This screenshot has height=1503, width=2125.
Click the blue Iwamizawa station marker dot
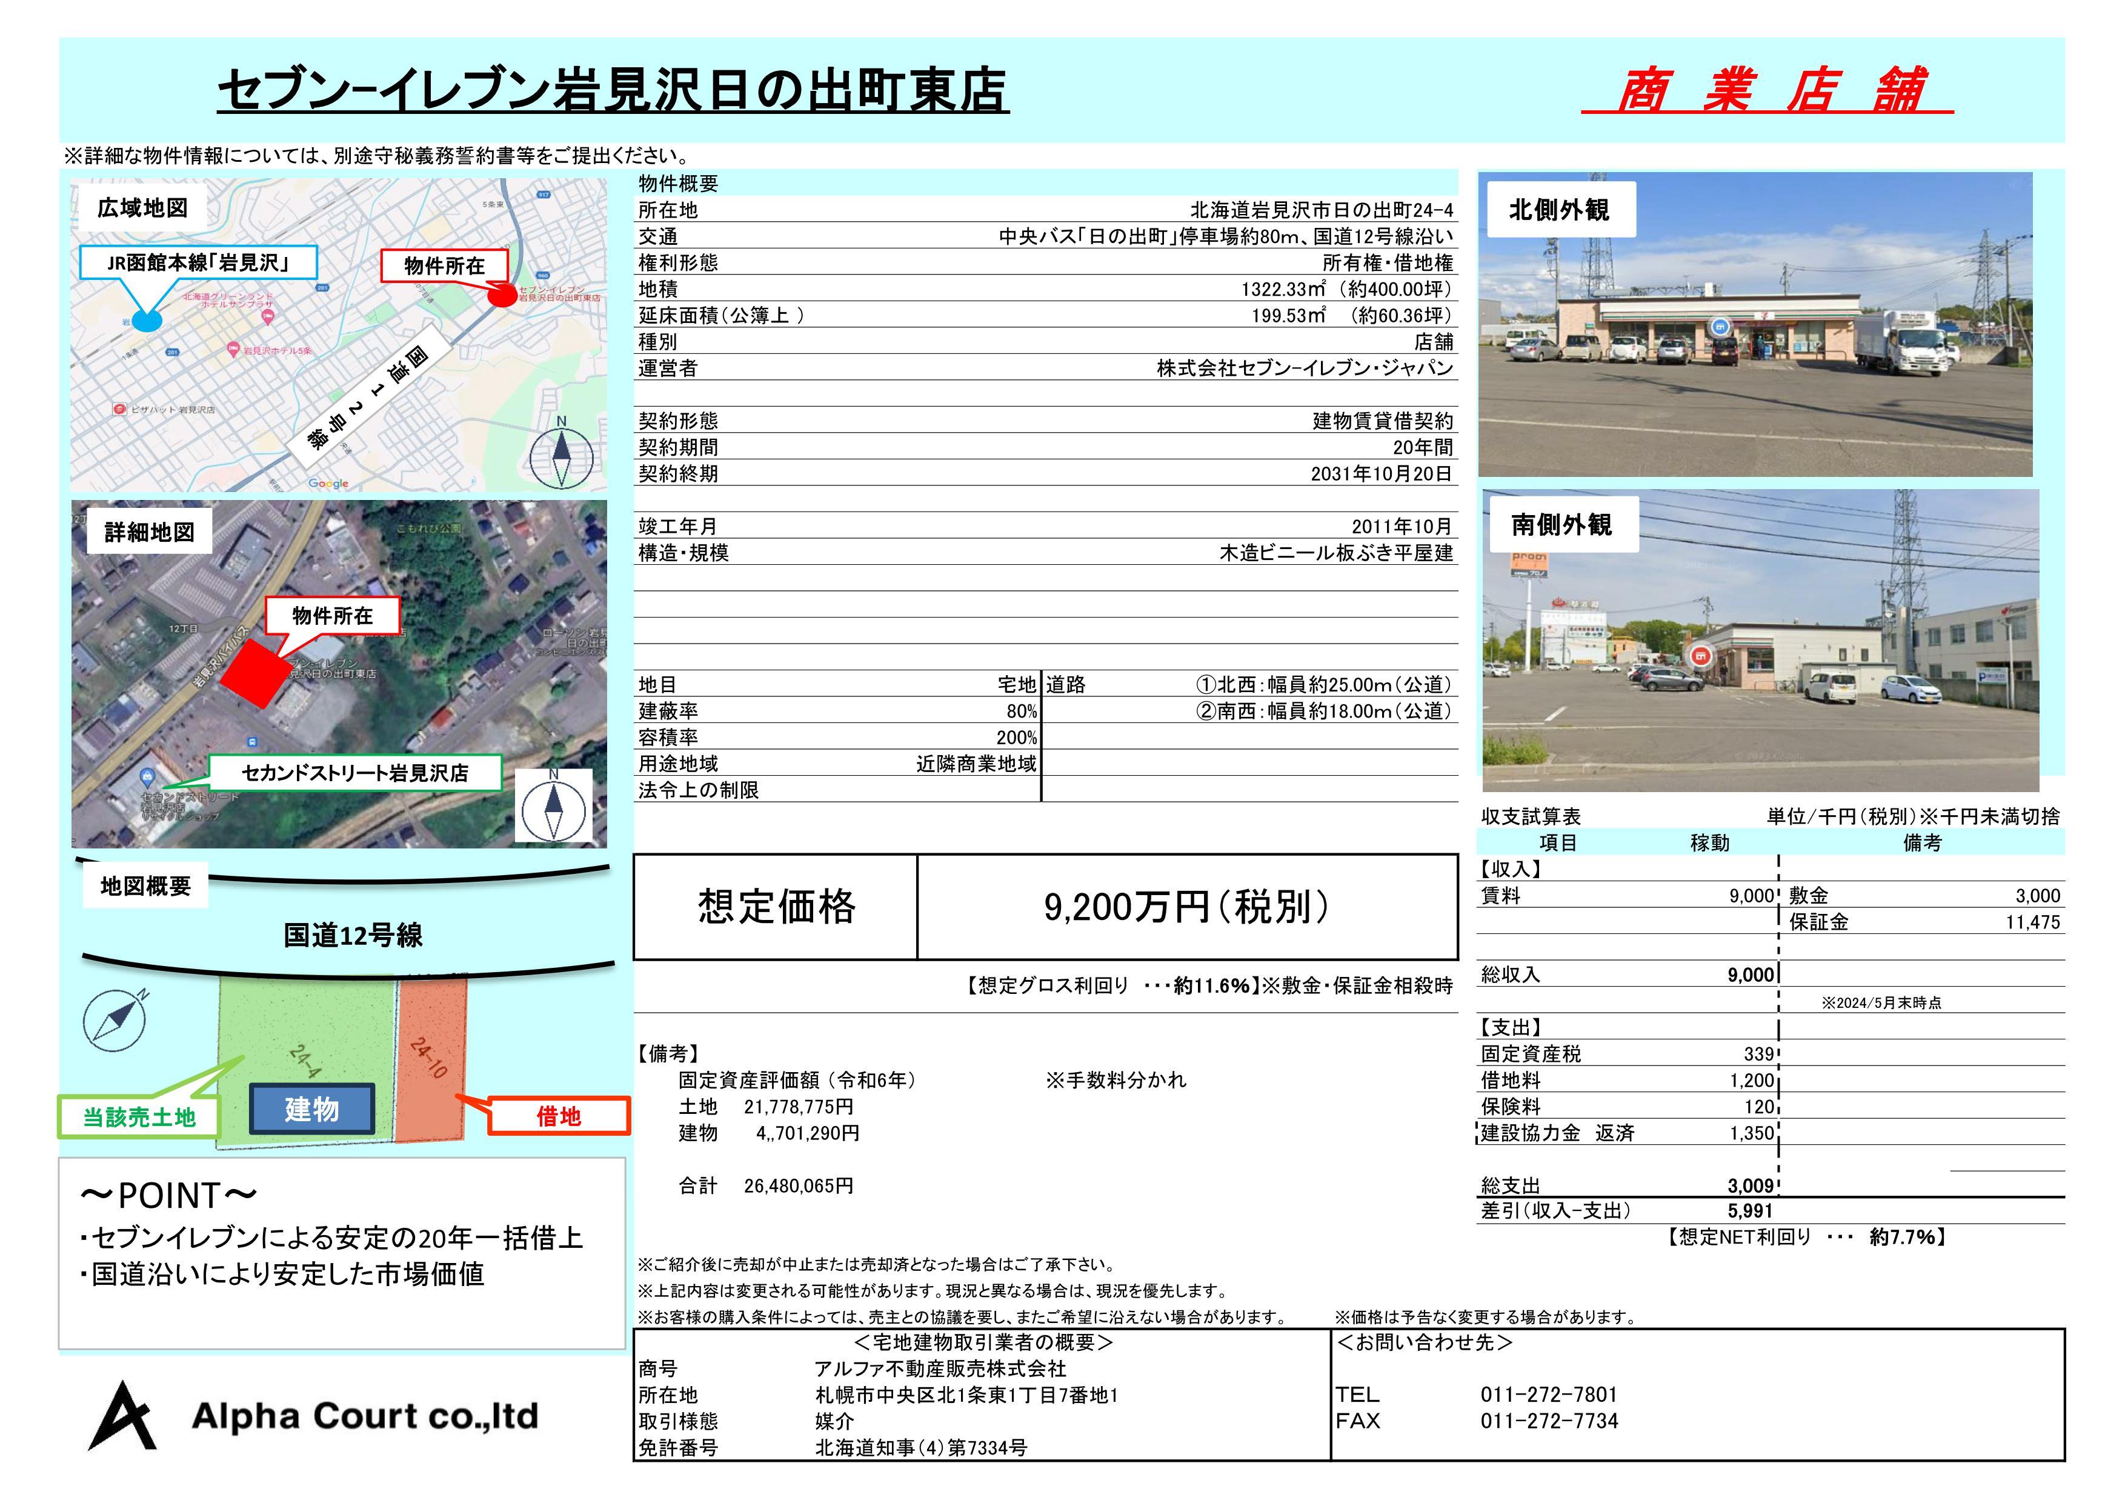click(146, 321)
